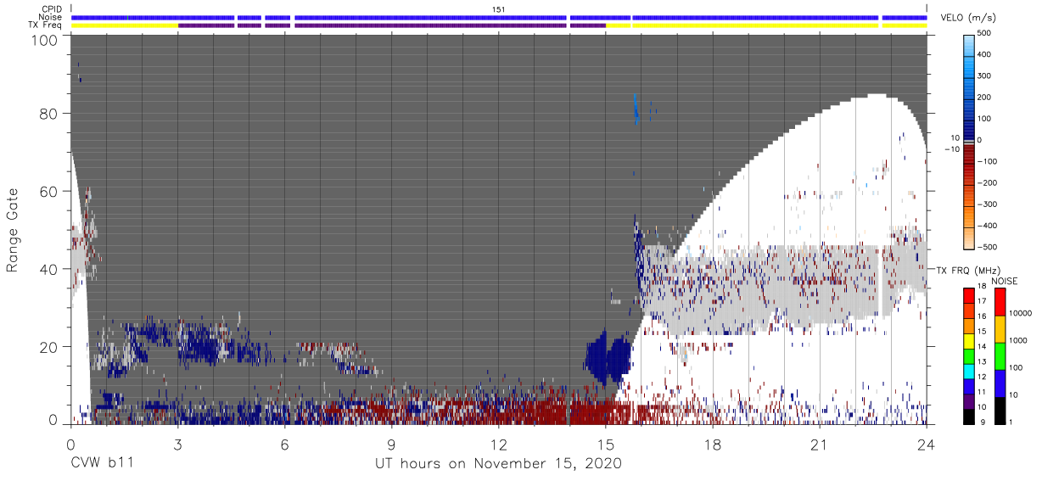Click the UT hours on November 15, 2020 title
The image size is (1042, 481).
coord(499,464)
